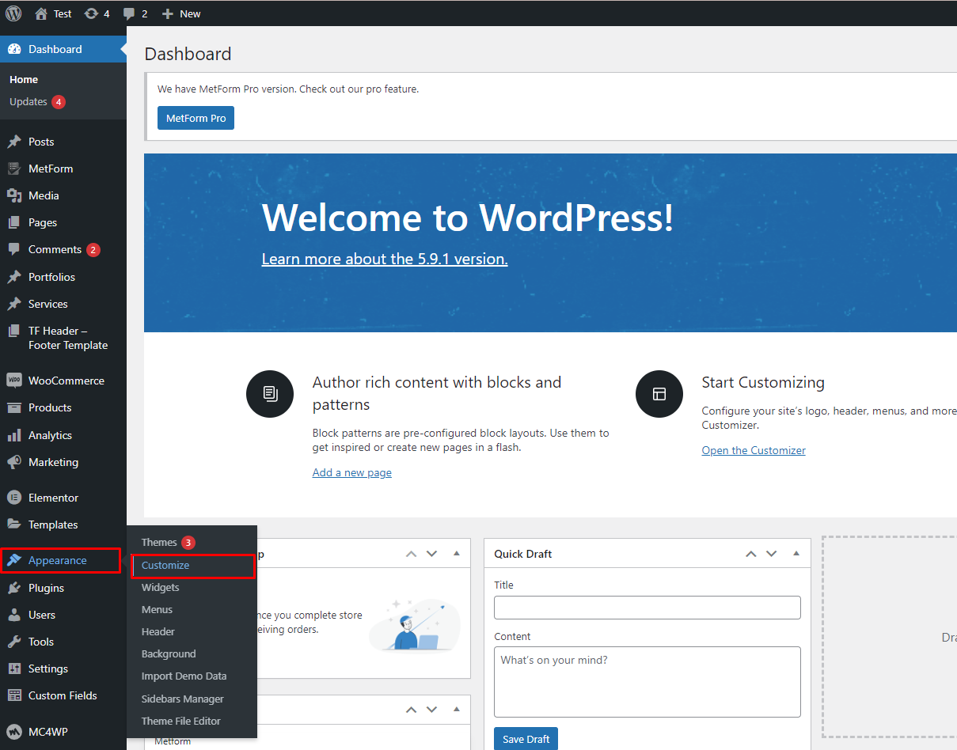
Task: Focus the Quick Draft Title field
Action: pos(647,608)
